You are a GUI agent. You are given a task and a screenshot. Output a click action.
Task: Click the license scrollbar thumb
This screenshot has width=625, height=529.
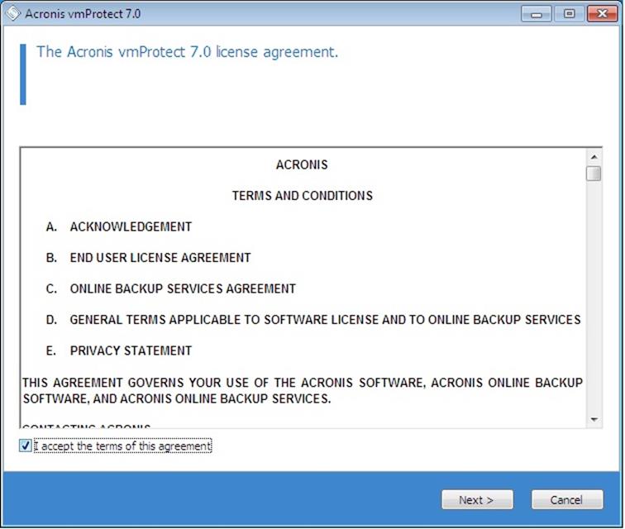(594, 174)
